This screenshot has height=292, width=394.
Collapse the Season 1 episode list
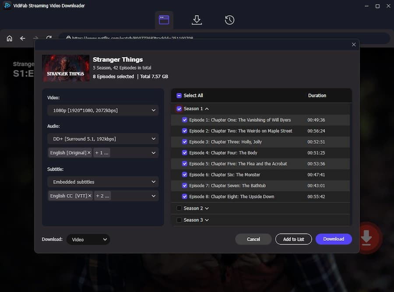pyautogui.click(x=206, y=109)
